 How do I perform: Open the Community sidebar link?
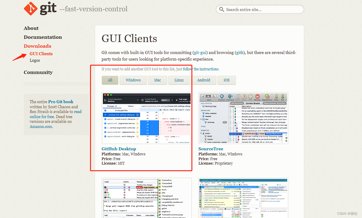(x=38, y=72)
